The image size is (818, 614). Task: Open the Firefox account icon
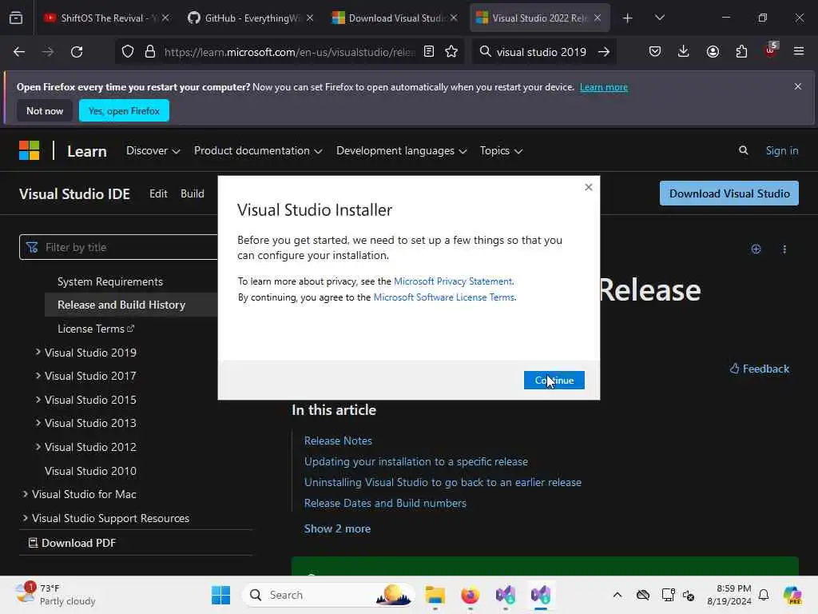coord(713,52)
